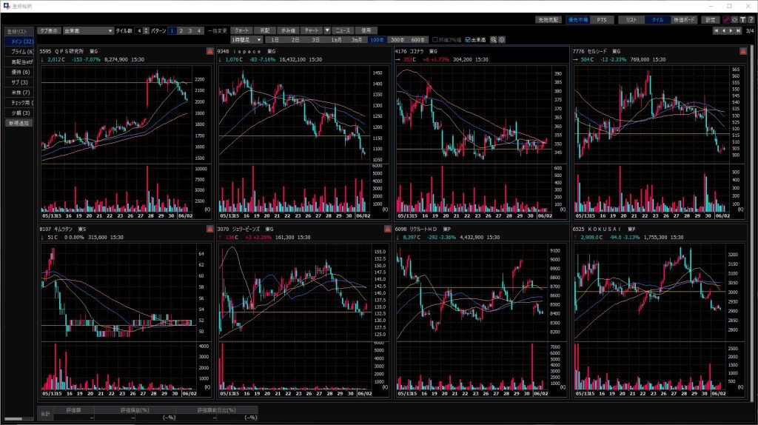Go to the last page using the skip-forward arrow

click(x=739, y=30)
